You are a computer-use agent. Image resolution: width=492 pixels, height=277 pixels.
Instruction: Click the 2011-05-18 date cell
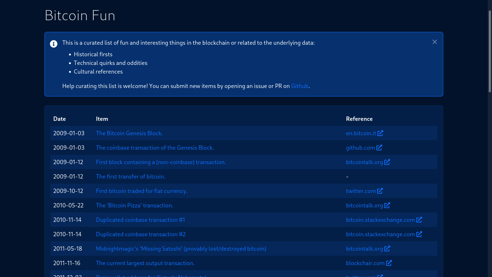68,249
